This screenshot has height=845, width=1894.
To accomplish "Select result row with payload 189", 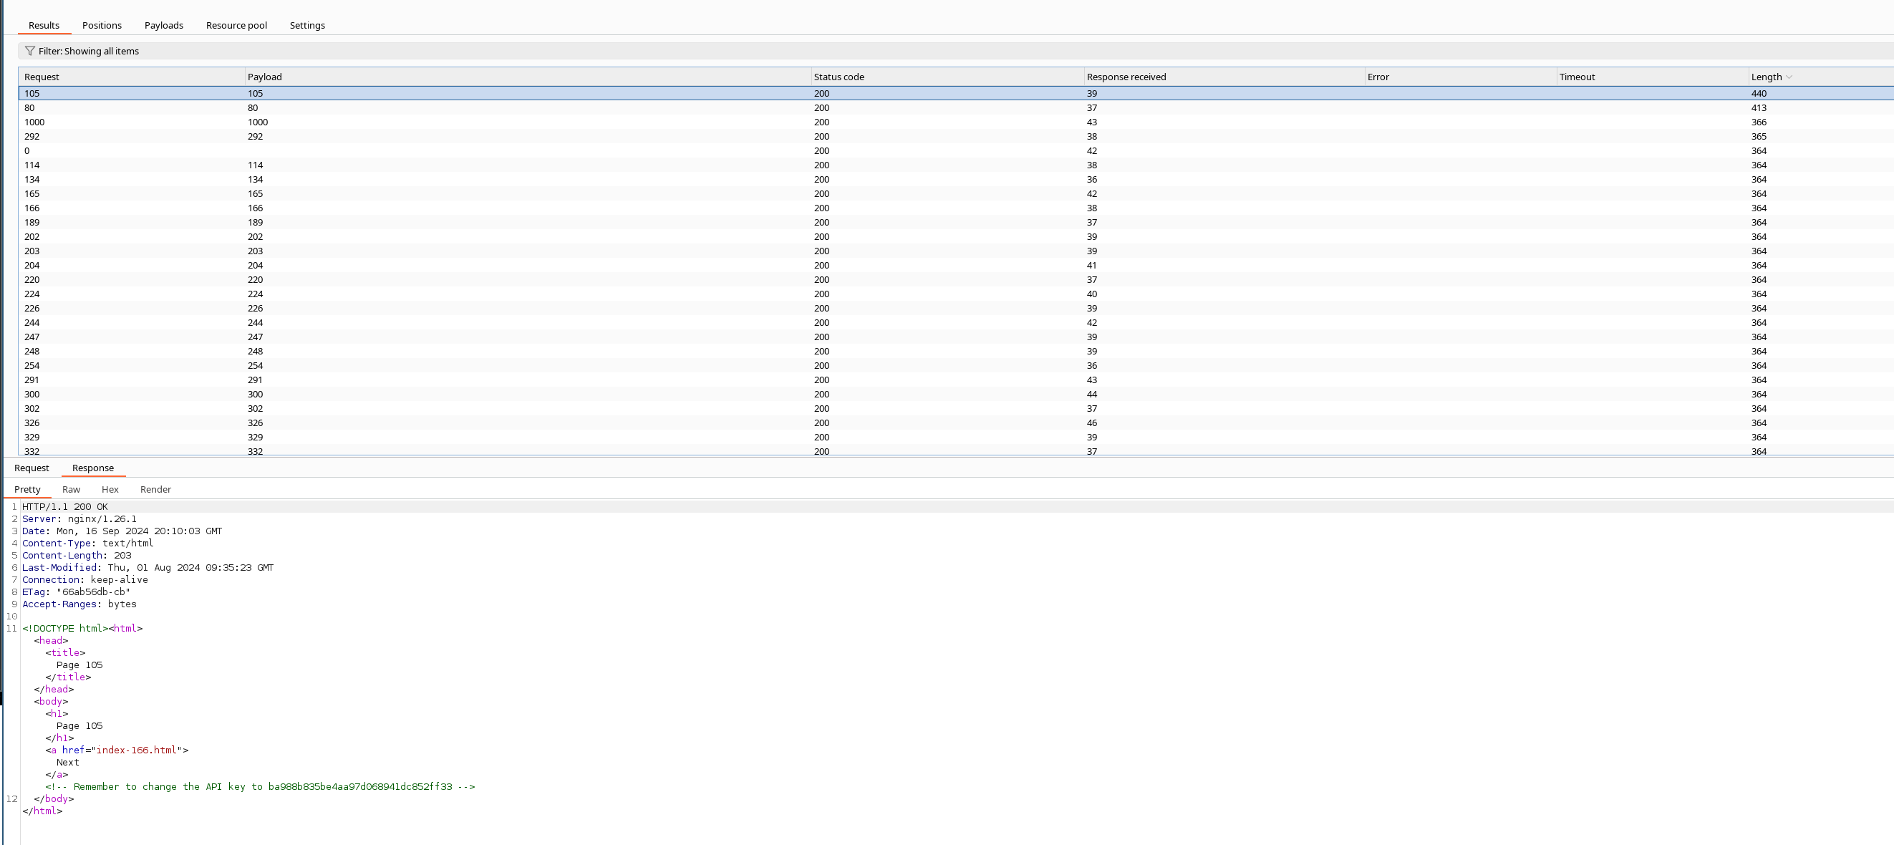I will (956, 222).
